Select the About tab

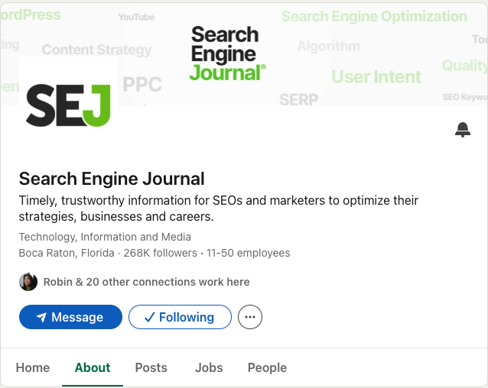point(93,367)
